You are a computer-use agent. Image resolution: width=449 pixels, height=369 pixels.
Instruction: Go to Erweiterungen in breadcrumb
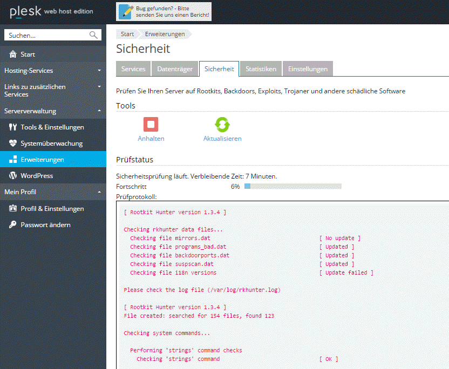pyautogui.click(x=165, y=34)
